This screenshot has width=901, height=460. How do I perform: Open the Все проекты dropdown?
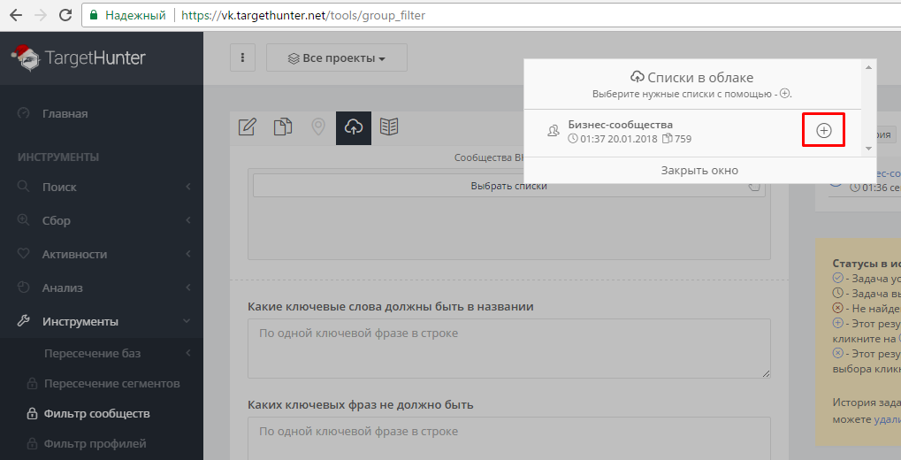click(337, 58)
